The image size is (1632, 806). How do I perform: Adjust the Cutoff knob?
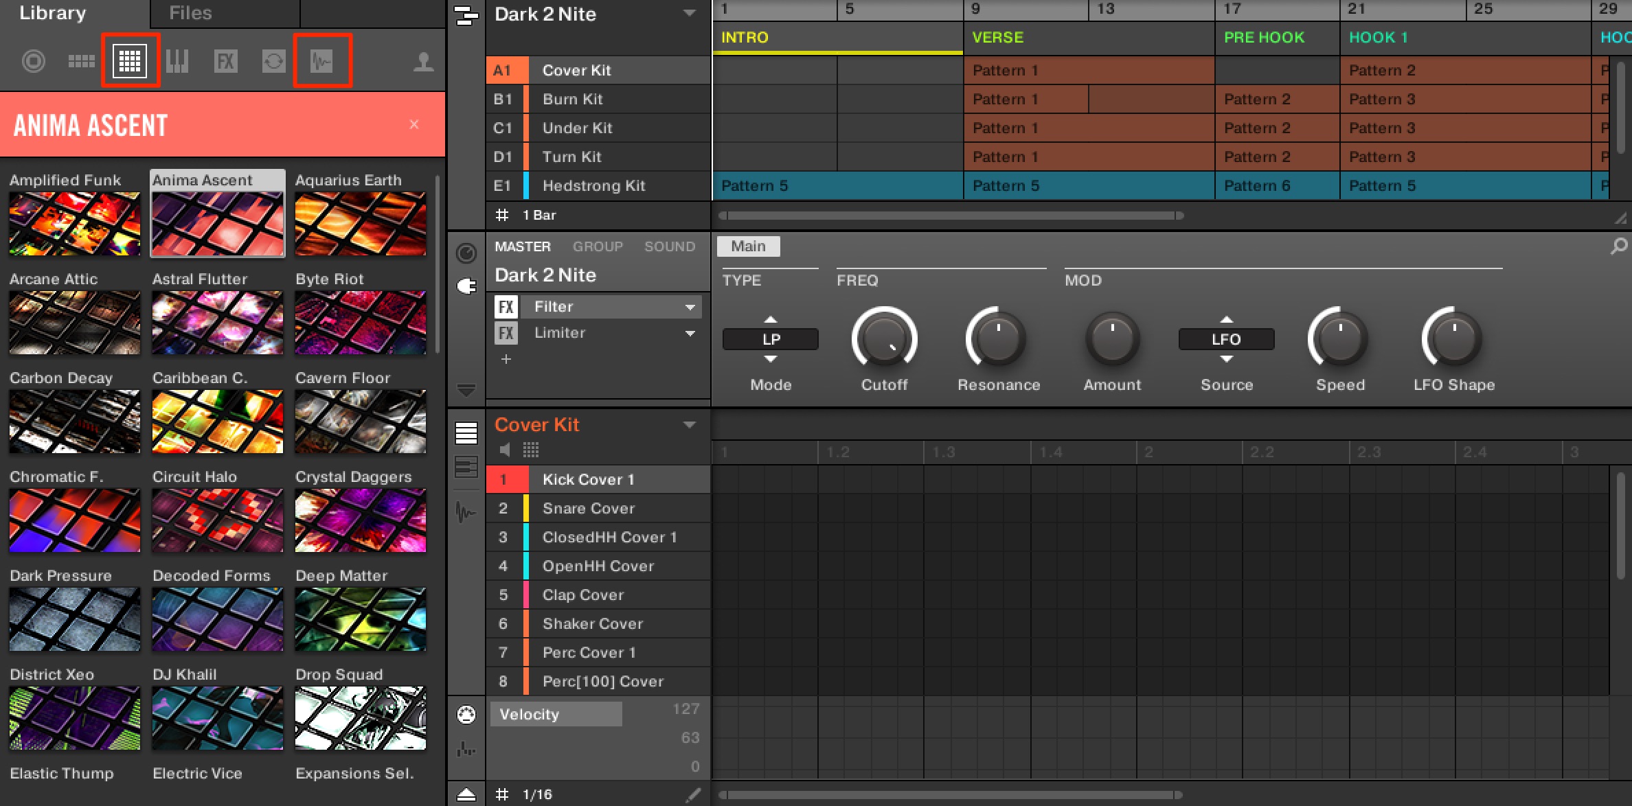884,339
